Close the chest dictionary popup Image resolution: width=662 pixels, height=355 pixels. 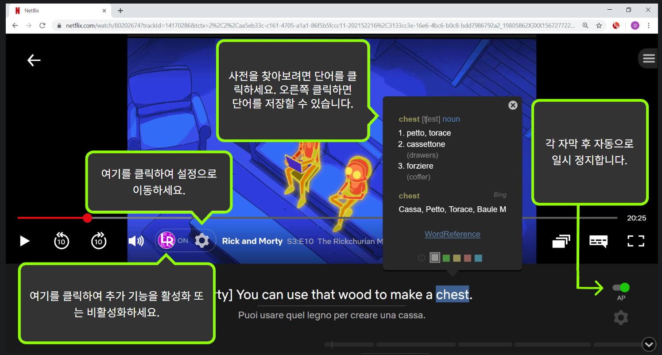click(513, 105)
